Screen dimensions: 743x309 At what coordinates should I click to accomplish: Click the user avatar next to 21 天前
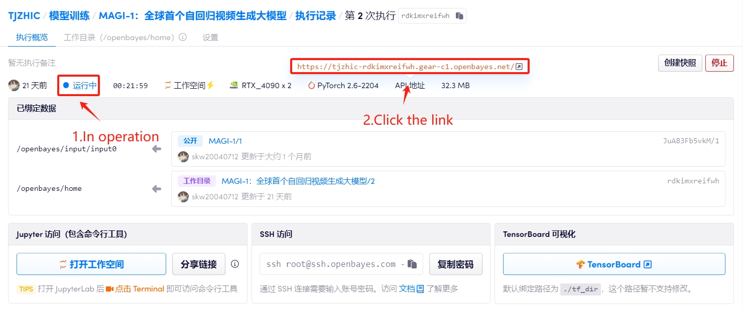click(14, 86)
